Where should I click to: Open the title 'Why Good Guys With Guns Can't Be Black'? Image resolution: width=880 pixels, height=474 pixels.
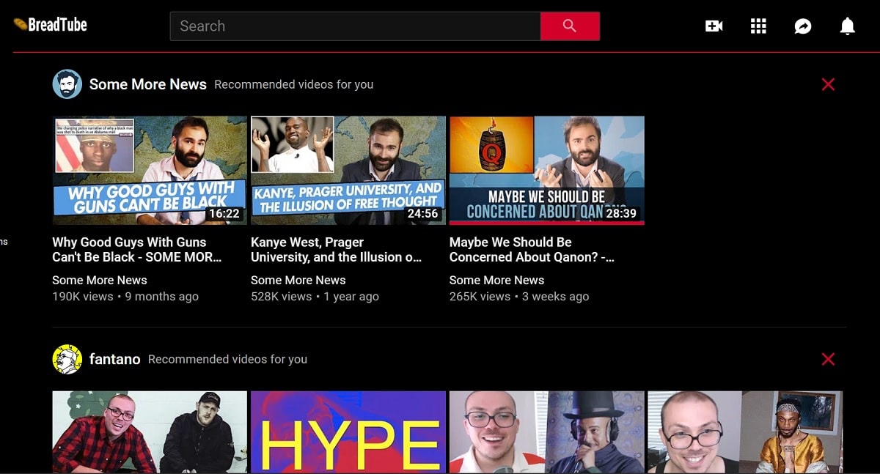(x=137, y=250)
